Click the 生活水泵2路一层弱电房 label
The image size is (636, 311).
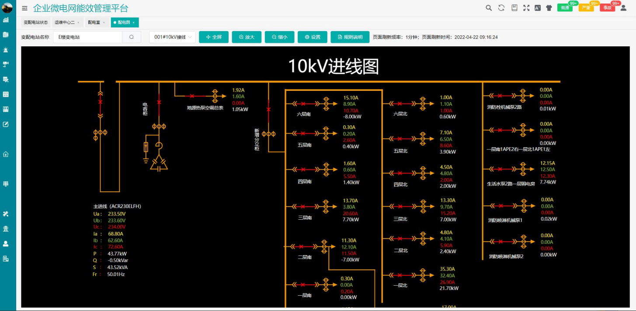pos(511,184)
